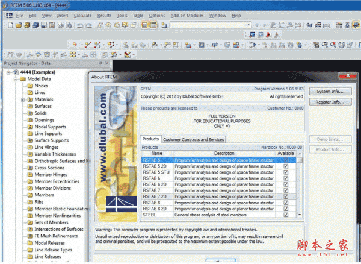Click the Product Info... button
The width and height of the screenshot is (361, 264).
pyautogui.click(x=330, y=149)
